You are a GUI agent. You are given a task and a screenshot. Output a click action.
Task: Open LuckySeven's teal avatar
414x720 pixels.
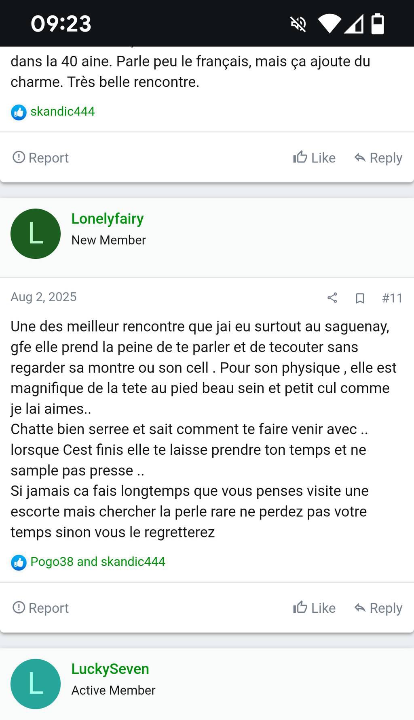[36, 684]
